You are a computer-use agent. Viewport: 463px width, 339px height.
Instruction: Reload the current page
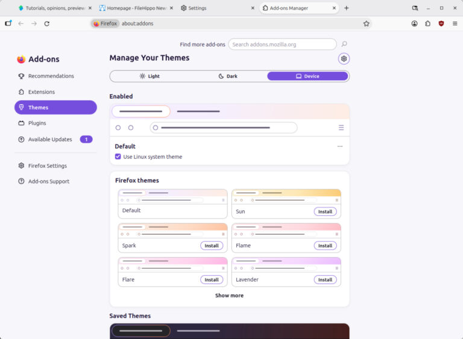46,24
